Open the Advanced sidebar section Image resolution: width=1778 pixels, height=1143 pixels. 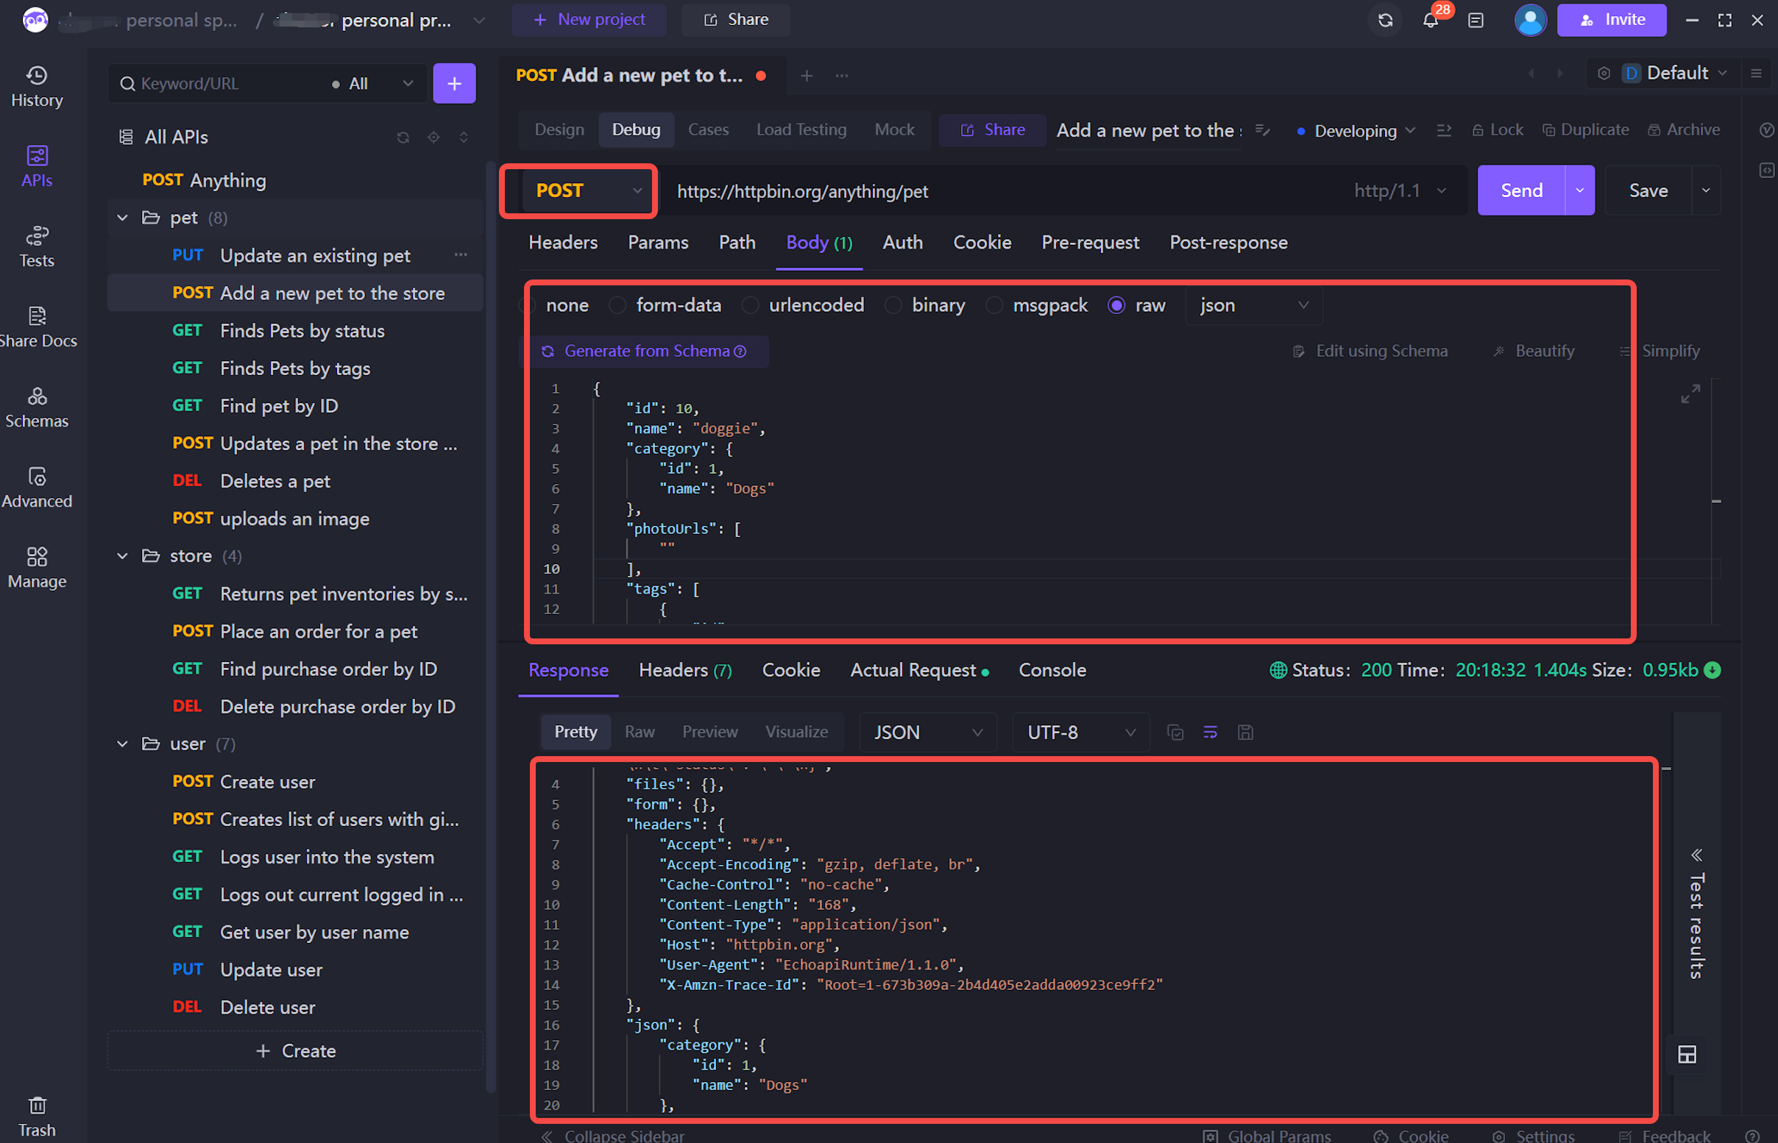[36, 488]
